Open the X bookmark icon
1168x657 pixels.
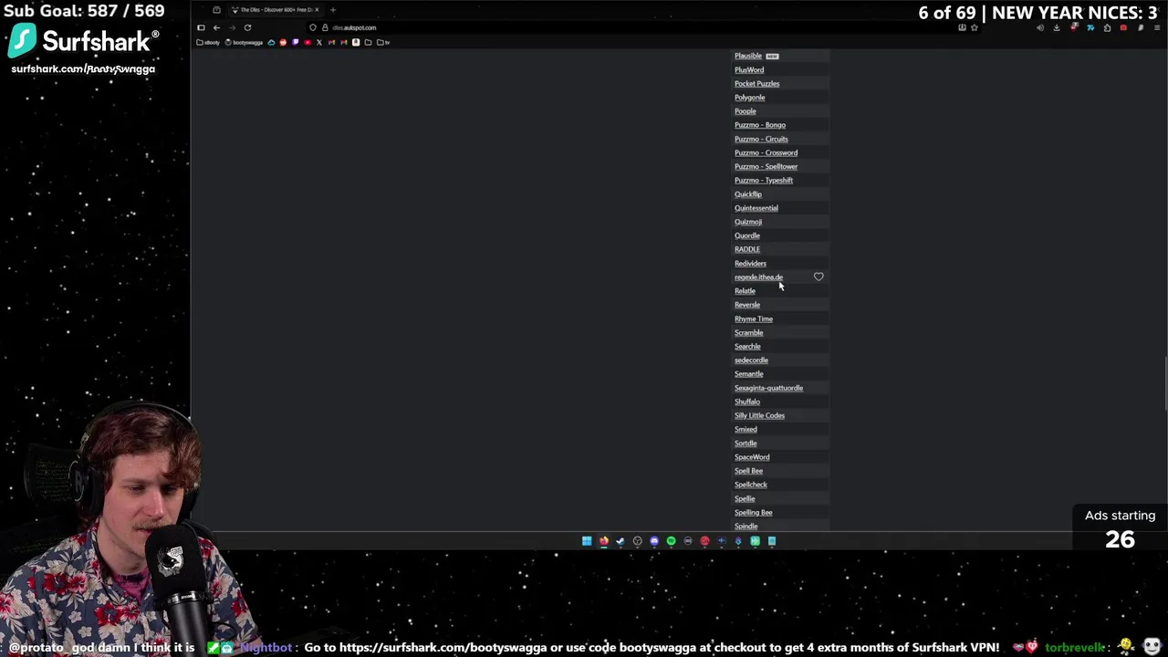click(x=319, y=42)
